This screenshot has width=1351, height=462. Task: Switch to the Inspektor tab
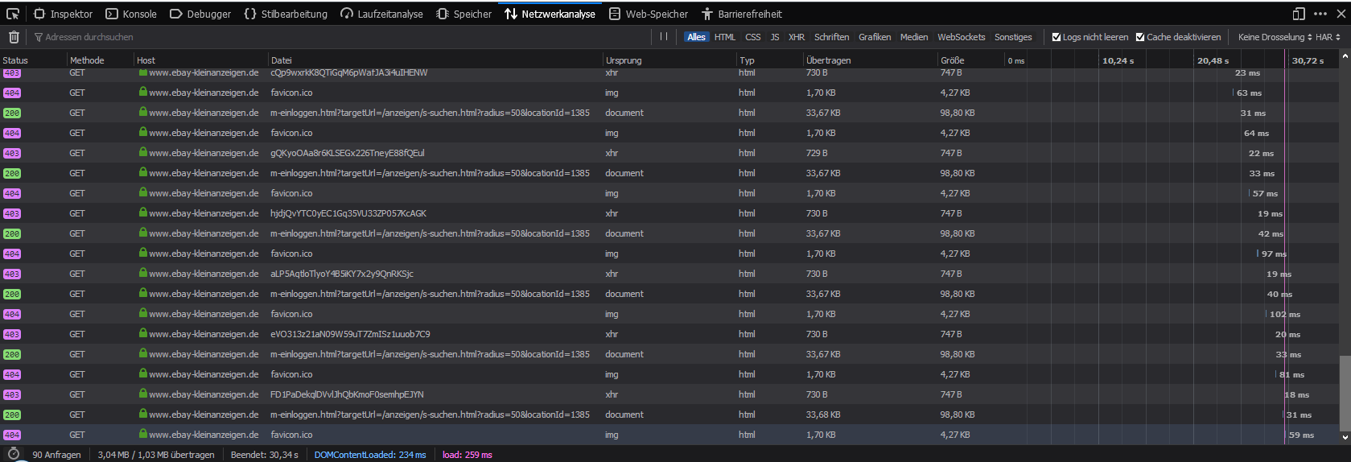pos(63,14)
